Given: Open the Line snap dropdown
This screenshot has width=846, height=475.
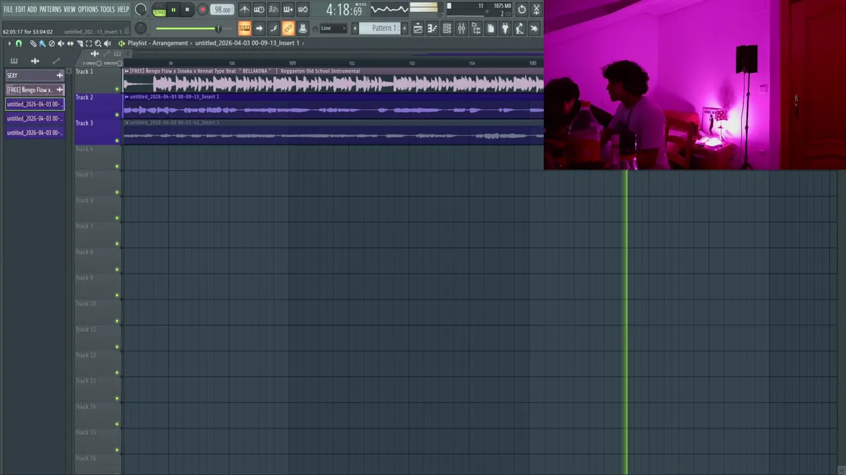Looking at the screenshot, I should pyautogui.click(x=333, y=28).
